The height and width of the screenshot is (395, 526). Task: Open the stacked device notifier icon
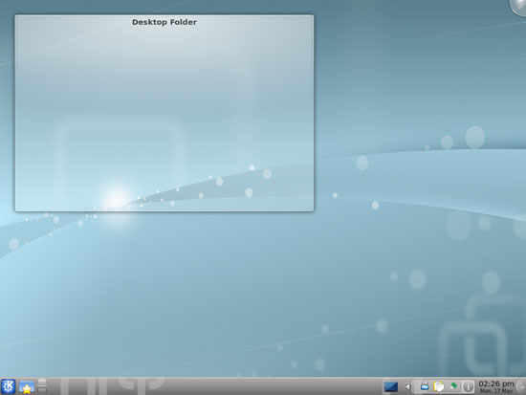pyautogui.click(x=41, y=386)
